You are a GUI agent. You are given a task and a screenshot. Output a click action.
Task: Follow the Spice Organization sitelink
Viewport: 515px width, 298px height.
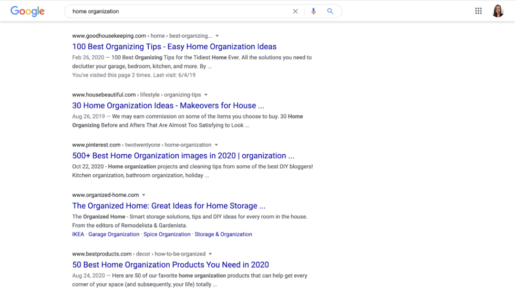coord(167,235)
